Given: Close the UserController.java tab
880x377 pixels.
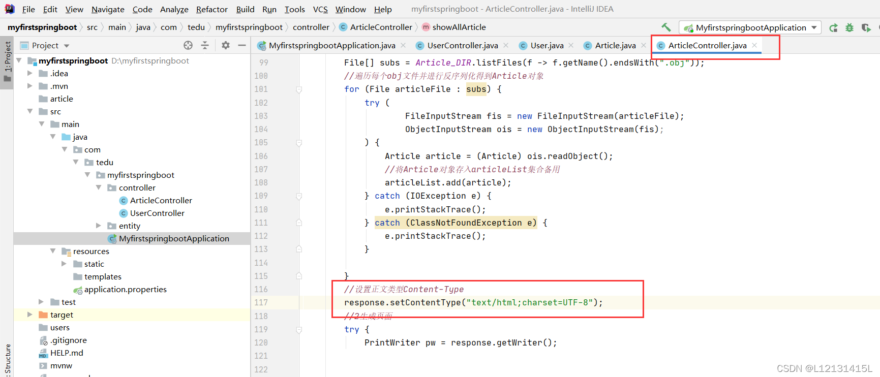Looking at the screenshot, I should pyautogui.click(x=506, y=45).
